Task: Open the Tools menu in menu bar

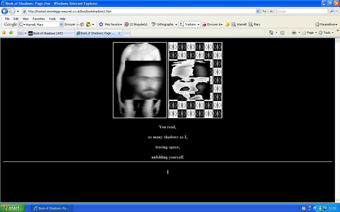Action: click(x=52, y=19)
